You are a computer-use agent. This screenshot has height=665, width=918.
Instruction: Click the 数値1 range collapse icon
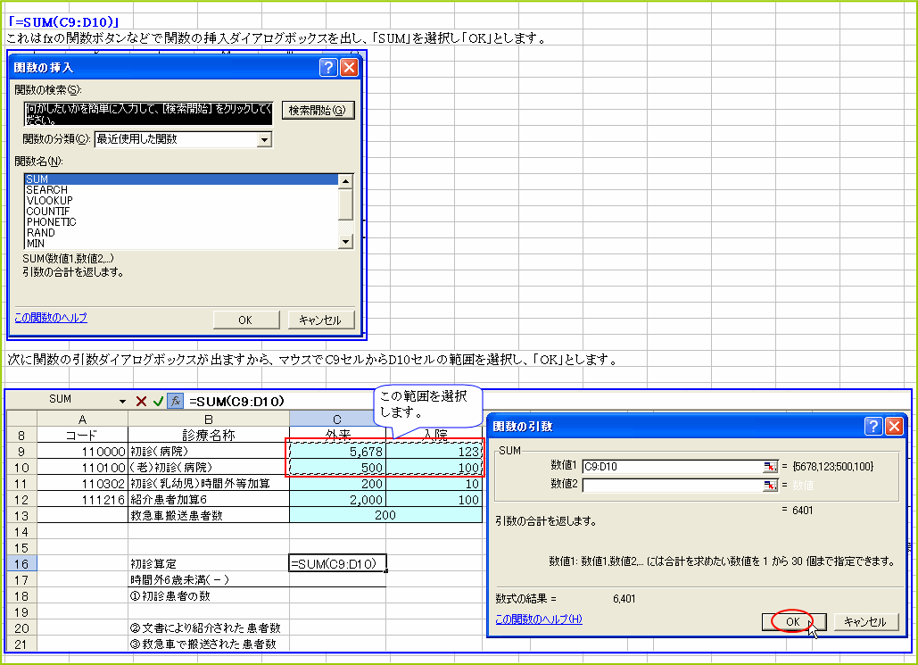coord(769,465)
